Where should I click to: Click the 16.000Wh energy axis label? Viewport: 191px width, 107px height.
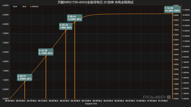click(186, 15)
